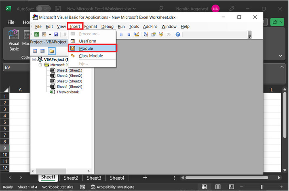Viewport: 289px width, 191px height.
Task: Collapse the VBAProject tree node
Action: (34, 59)
